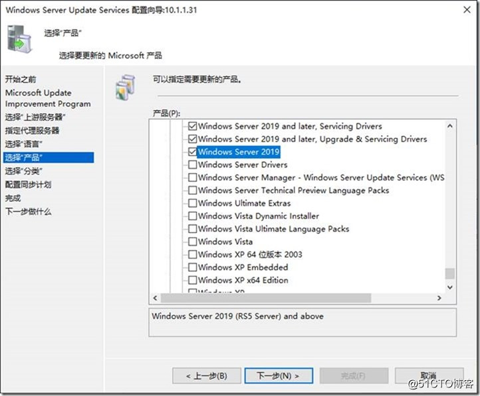Click the 取消 cancel button
Image resolution: width=480 pixels, height=396 pixels.
pyautogui.click(x=429, y=375)
